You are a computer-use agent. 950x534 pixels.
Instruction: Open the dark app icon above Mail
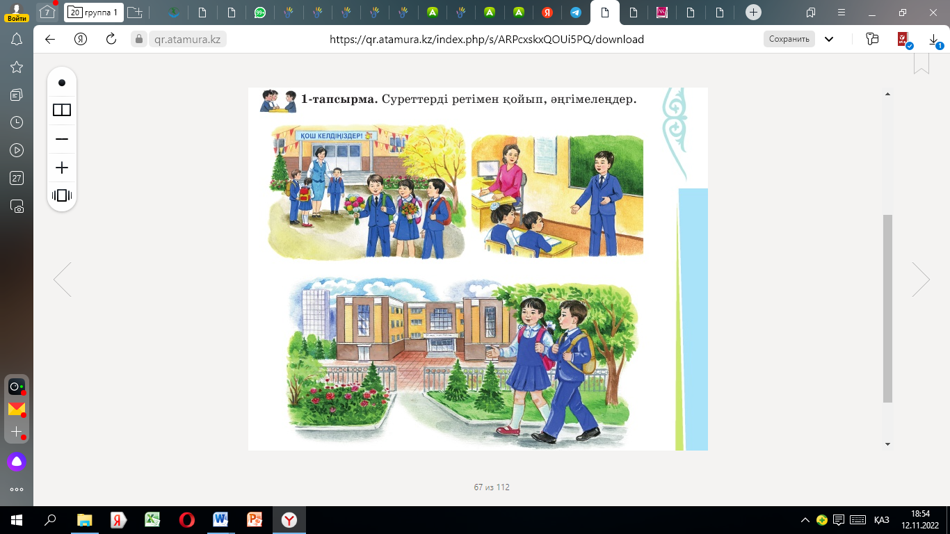tap(16, 387)
